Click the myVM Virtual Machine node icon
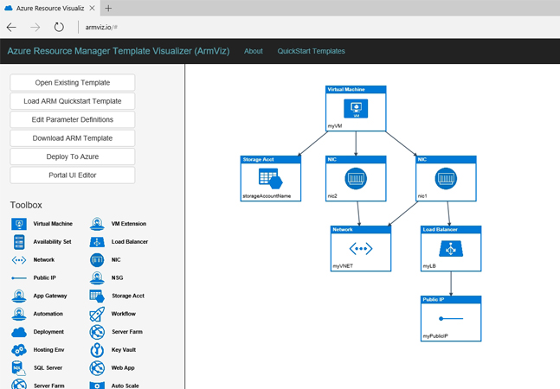 [x=356, y=108]
